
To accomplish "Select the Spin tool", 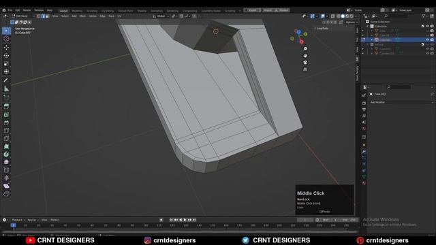I will click(6, 154).
